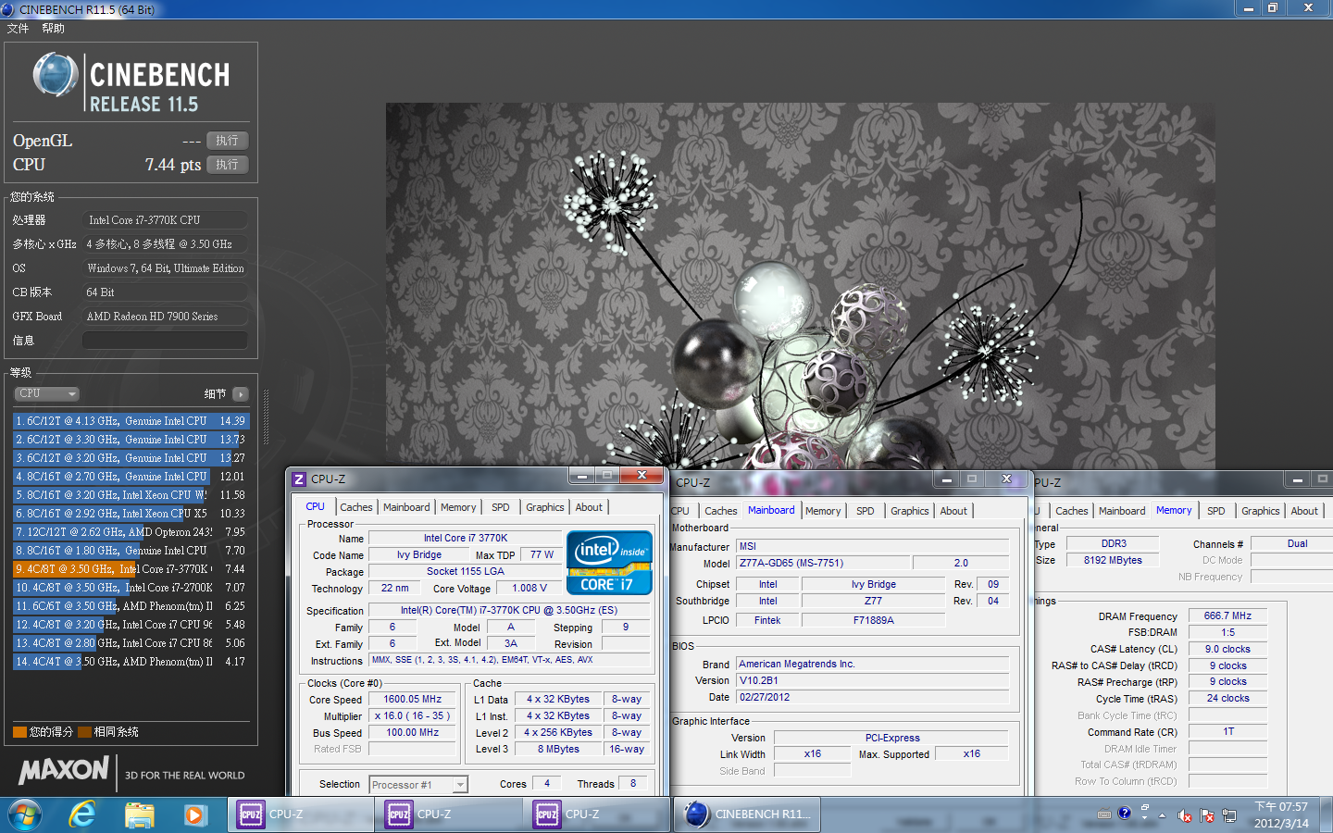Viewport: 1333px width, 833px height.
Task: Click the help question mark tray icon
Action: tap(1125, 814)
